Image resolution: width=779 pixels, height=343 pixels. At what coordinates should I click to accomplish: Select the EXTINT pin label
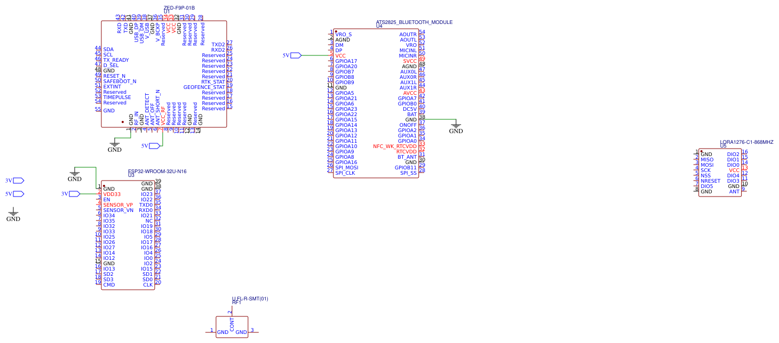pyautogui.click(x=112, y=87)
